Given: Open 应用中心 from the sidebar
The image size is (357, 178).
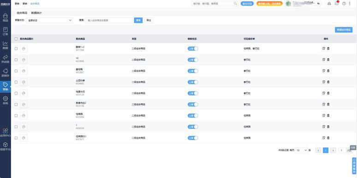Looking at the screenshot, I should pyautogui.click(x=6, y=132).
